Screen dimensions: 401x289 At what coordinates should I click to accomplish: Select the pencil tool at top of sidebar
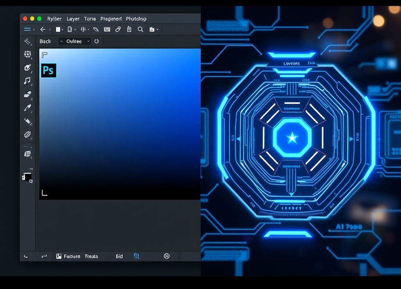[x=28, y=41]
